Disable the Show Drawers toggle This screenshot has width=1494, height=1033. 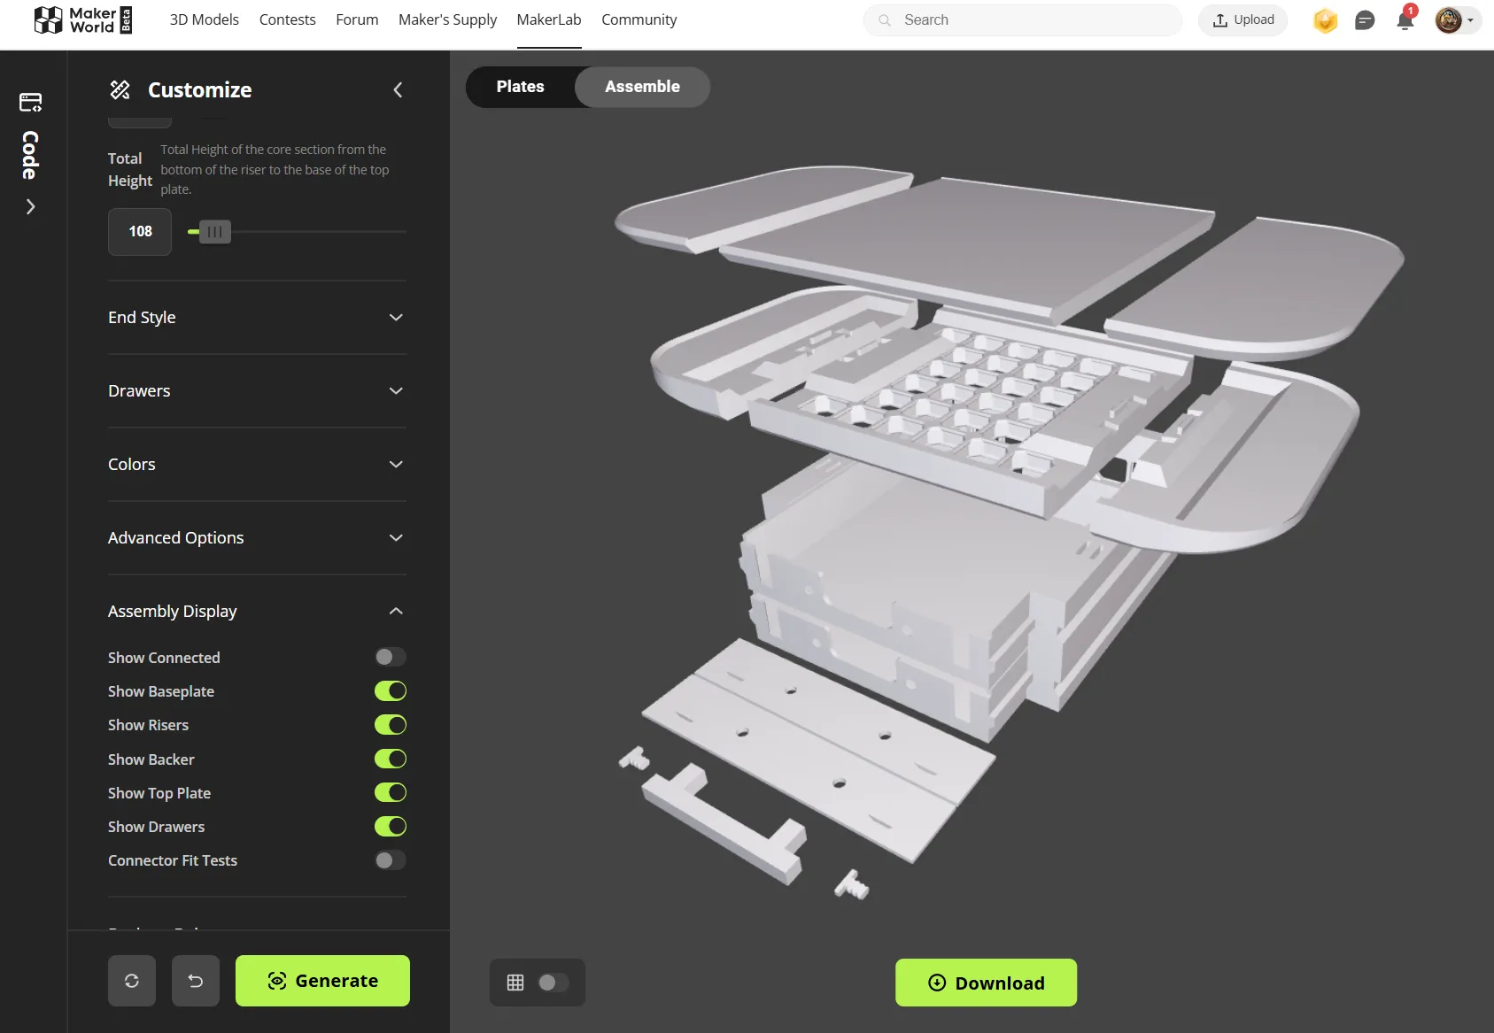(x=390, y=826)
